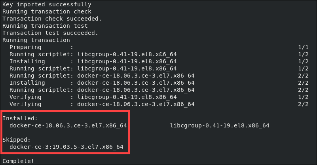Click the 'Skipped:' heading

tap(16, 140)
